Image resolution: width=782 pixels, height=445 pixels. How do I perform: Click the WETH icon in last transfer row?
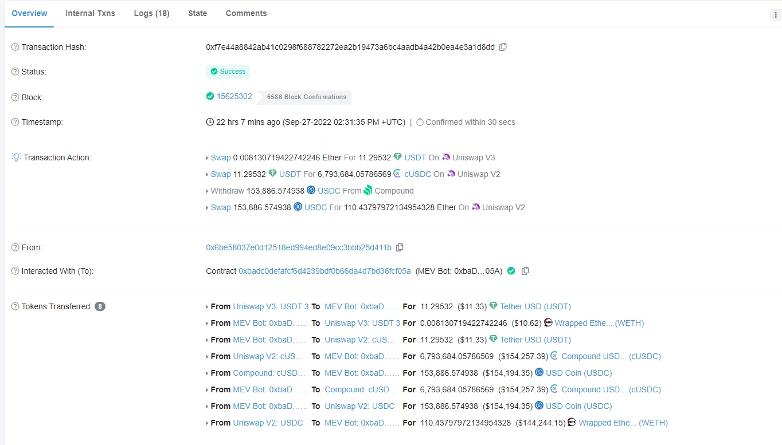tap(572, 423)
